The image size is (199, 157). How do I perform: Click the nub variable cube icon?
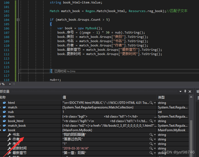(x=4, y=112)
